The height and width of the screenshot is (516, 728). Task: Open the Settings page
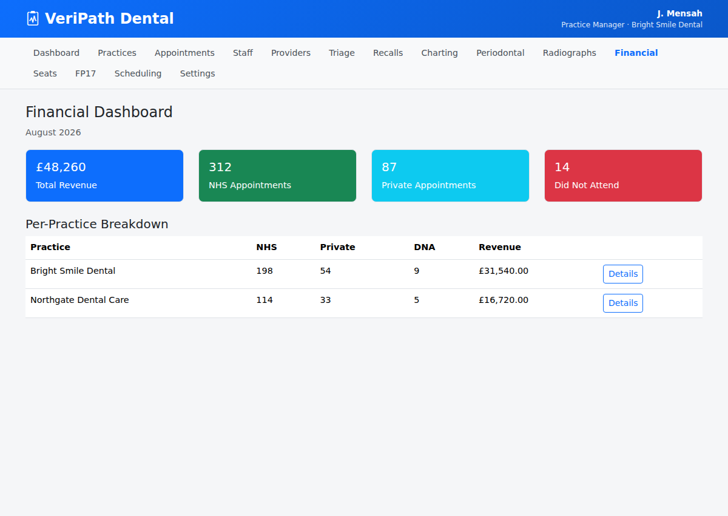(197, 73)
